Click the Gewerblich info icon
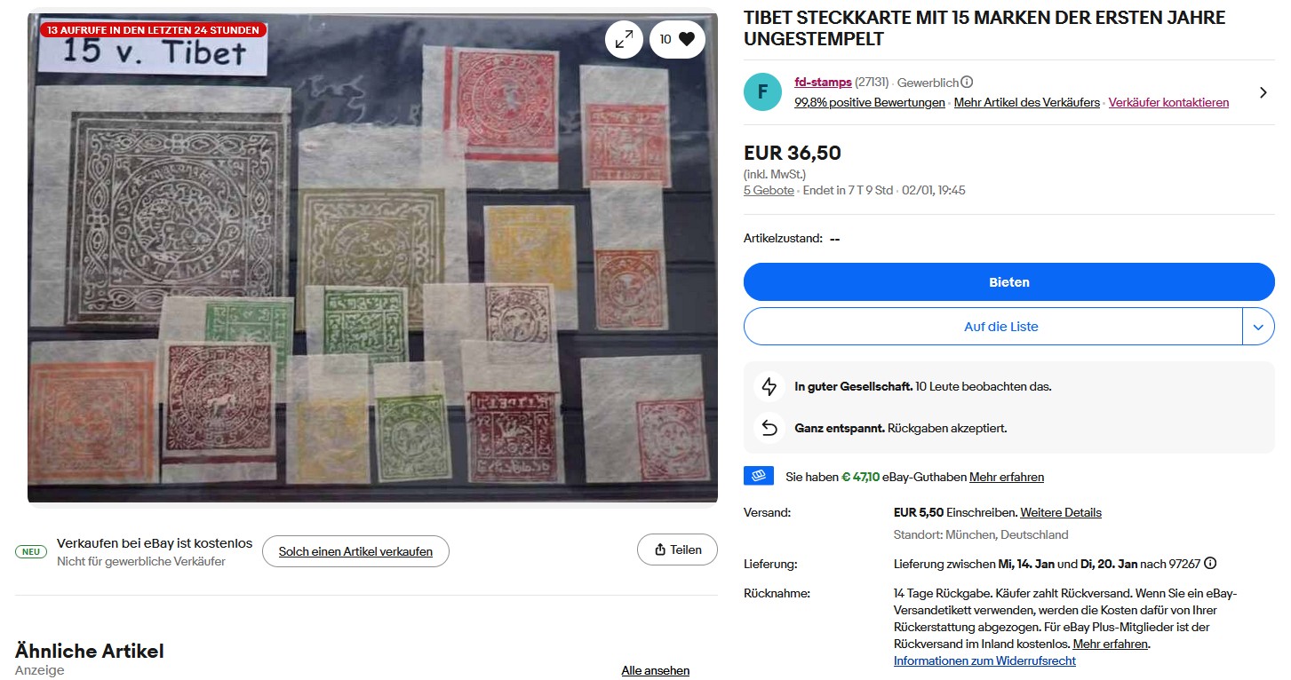1291x680 pixels. [967, 83]
